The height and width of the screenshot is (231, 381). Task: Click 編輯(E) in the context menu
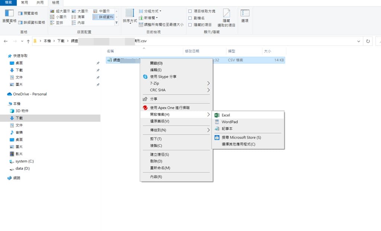(x=176, y=70)
